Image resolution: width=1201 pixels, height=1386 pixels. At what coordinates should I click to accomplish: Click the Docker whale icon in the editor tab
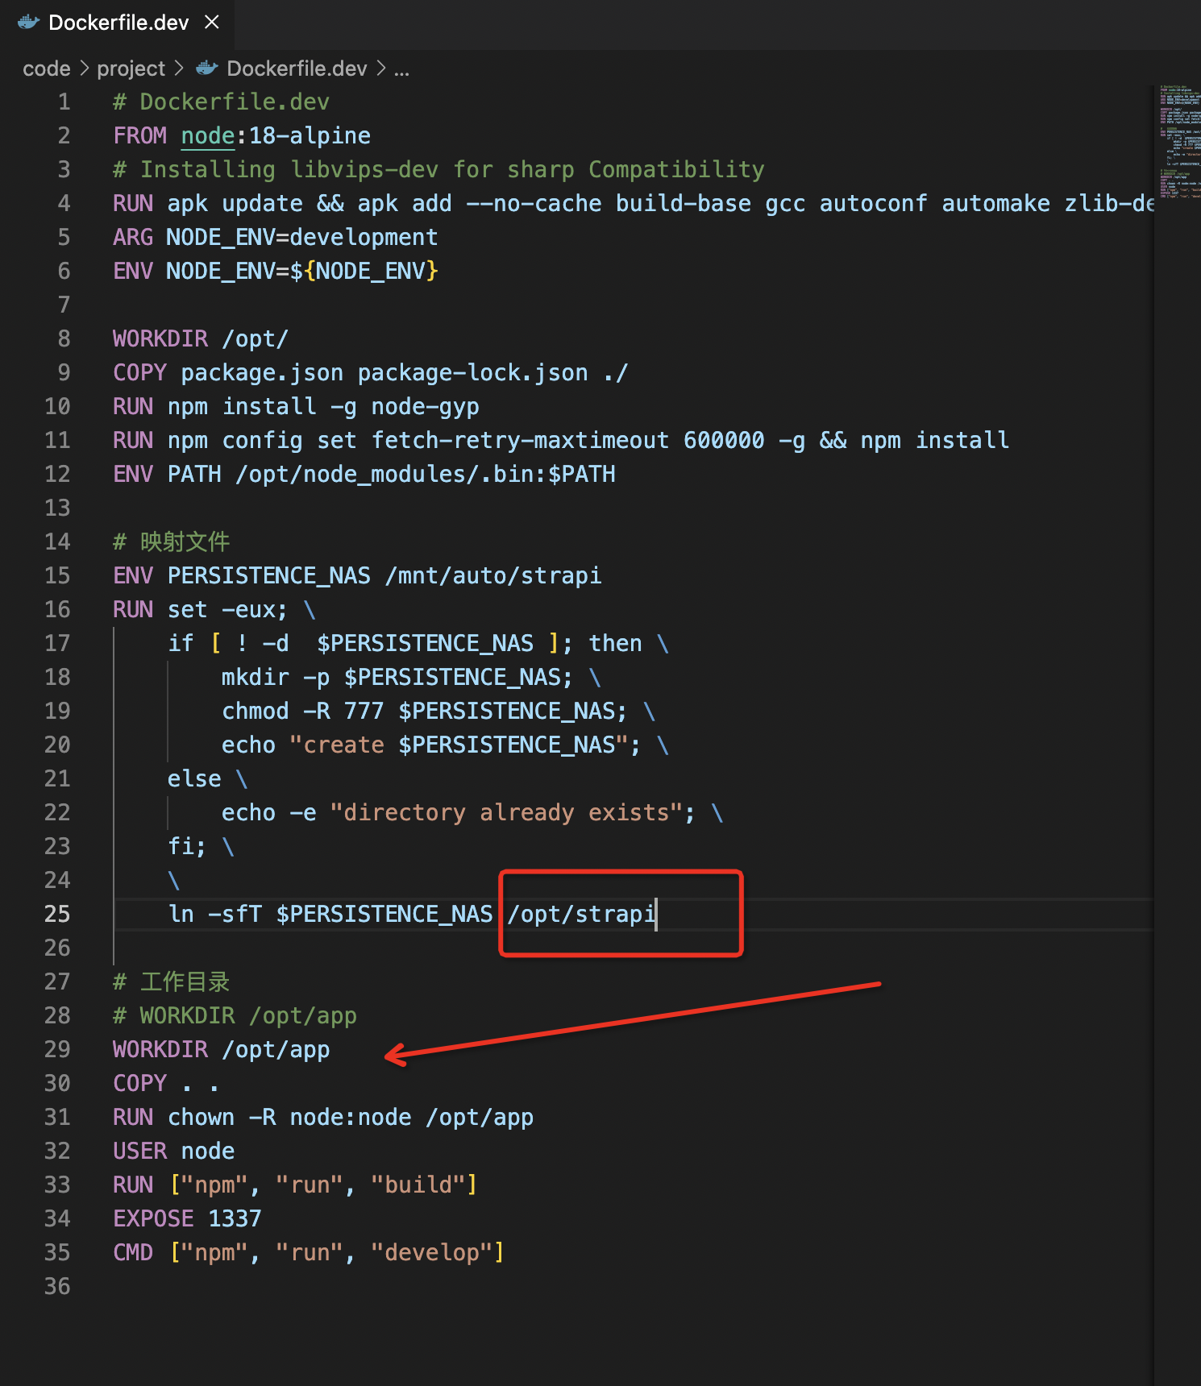click(29, 22)
